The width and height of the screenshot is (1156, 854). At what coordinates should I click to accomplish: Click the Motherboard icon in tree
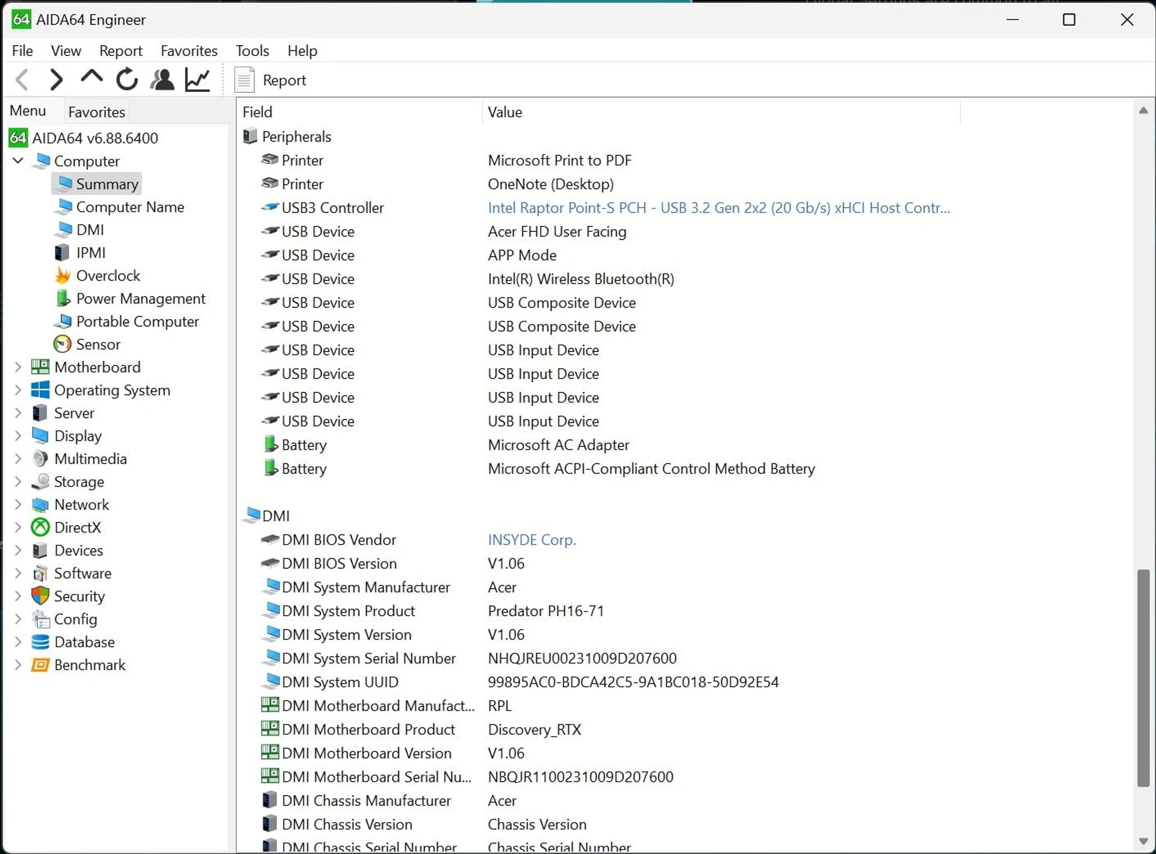pos(40,367)
